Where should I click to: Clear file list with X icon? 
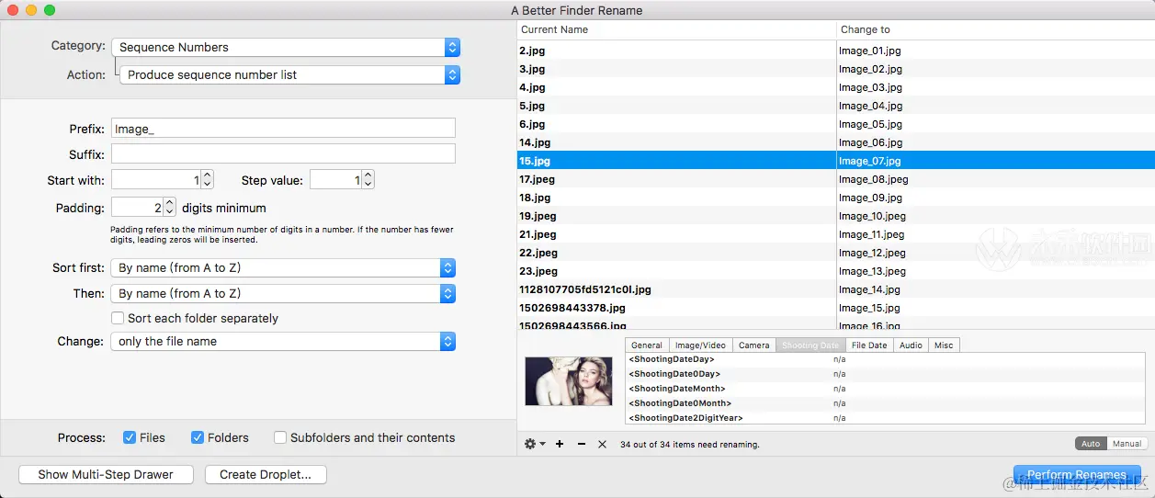coord(602,444)
